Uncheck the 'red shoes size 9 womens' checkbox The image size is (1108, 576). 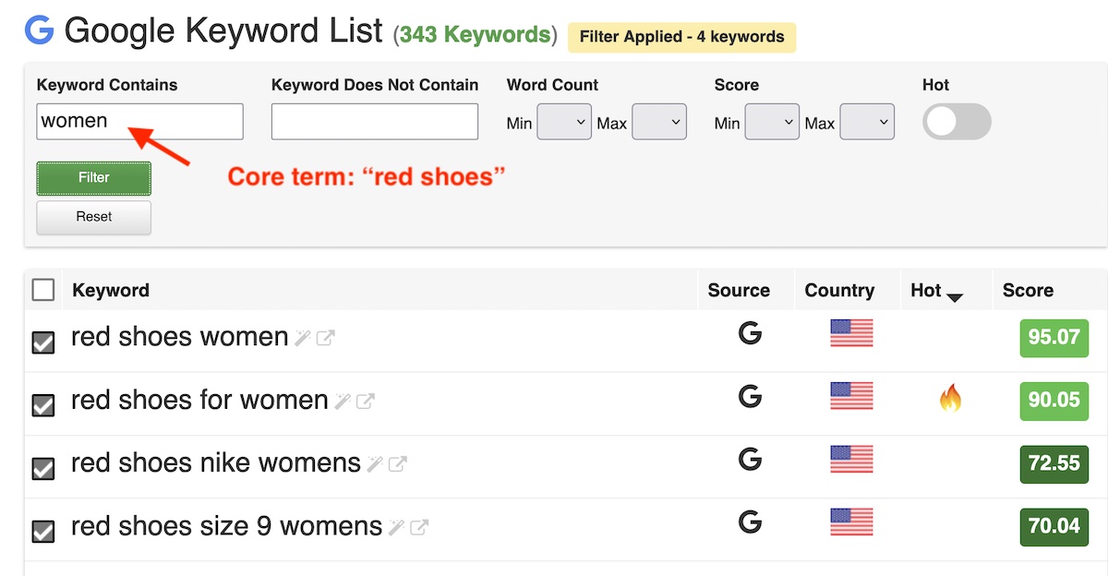pyautogui.click(x=43, y=531)
